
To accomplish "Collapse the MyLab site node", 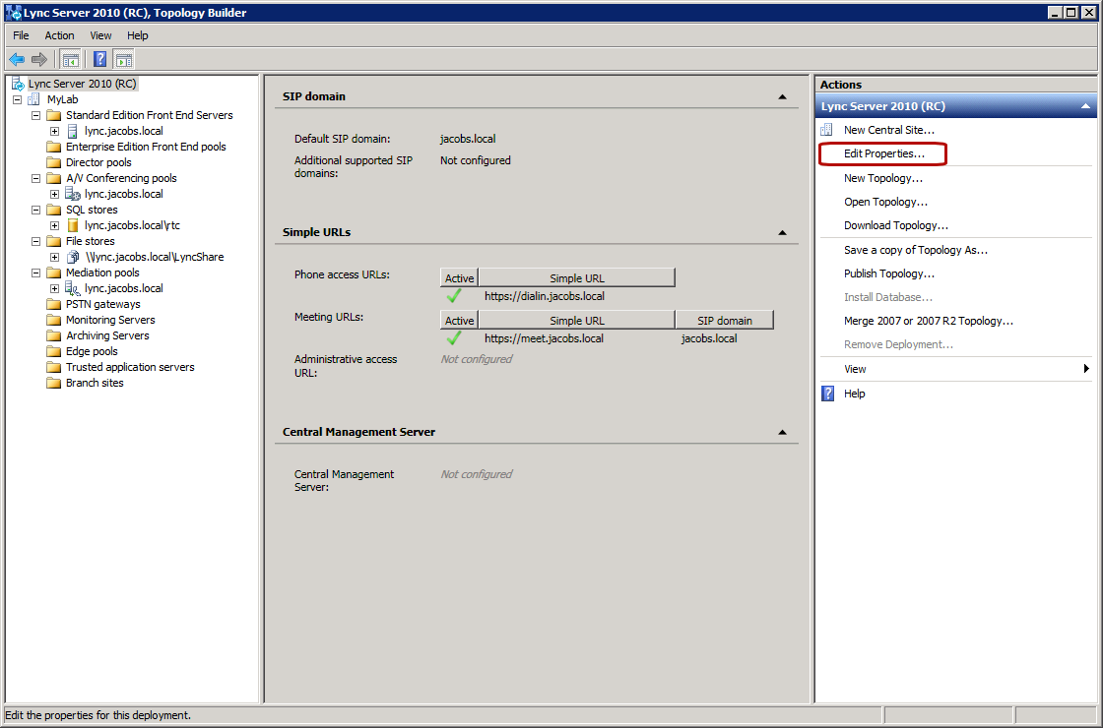I will click(17, 99).
